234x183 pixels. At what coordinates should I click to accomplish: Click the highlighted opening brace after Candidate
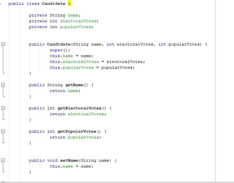click(x=69, y=4)
